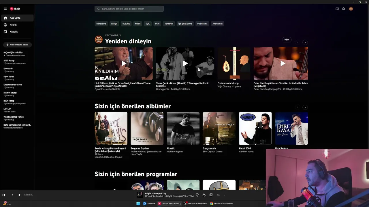
Task: Dislike the song Büyük Yalan
Action: tap(197, 195)
